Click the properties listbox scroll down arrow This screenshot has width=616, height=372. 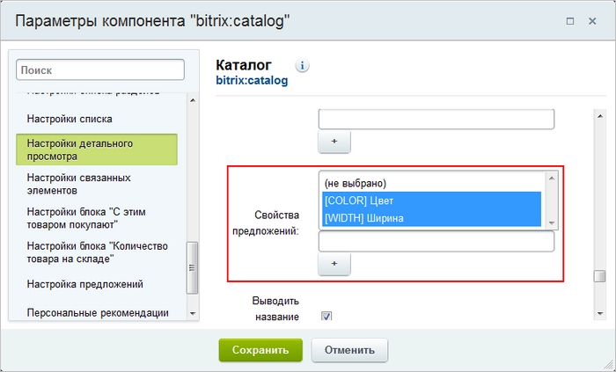coord(551,222)
